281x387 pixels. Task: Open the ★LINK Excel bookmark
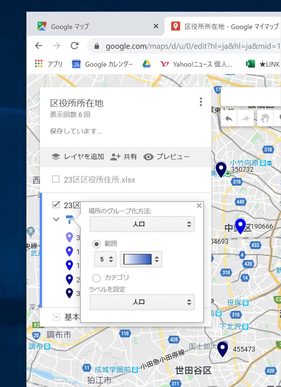click(263, 64)
